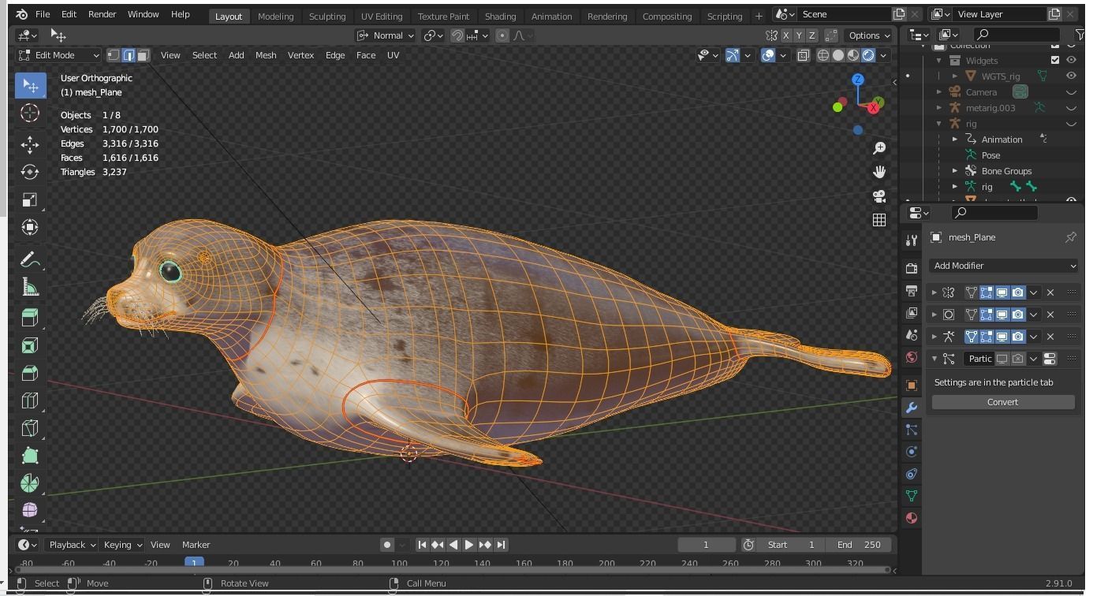
Task: Toggle camera view icon in viewport
Action: pyautogui.click(x=879, y=196)
